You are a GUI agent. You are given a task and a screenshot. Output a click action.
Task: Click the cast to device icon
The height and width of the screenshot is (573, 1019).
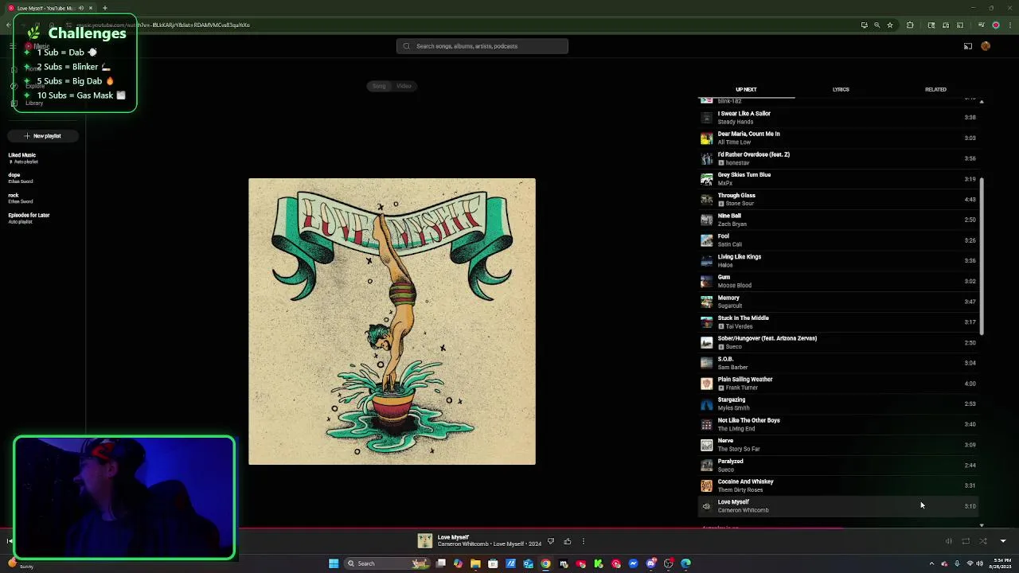pos(968,46)
